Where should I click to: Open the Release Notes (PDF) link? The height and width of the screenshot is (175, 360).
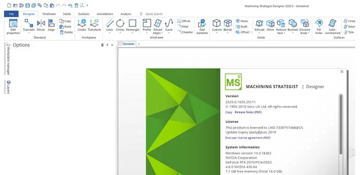tap(248, 112)
